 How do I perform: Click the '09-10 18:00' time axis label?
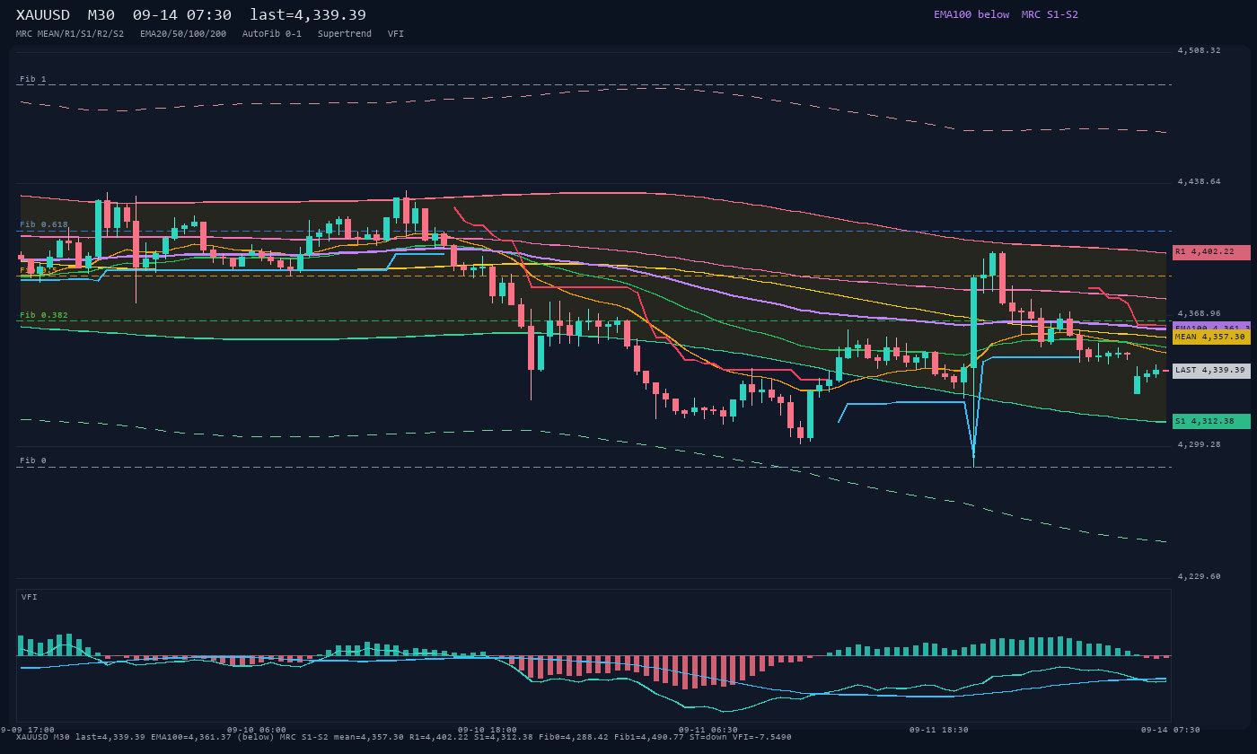pos(488,730)
